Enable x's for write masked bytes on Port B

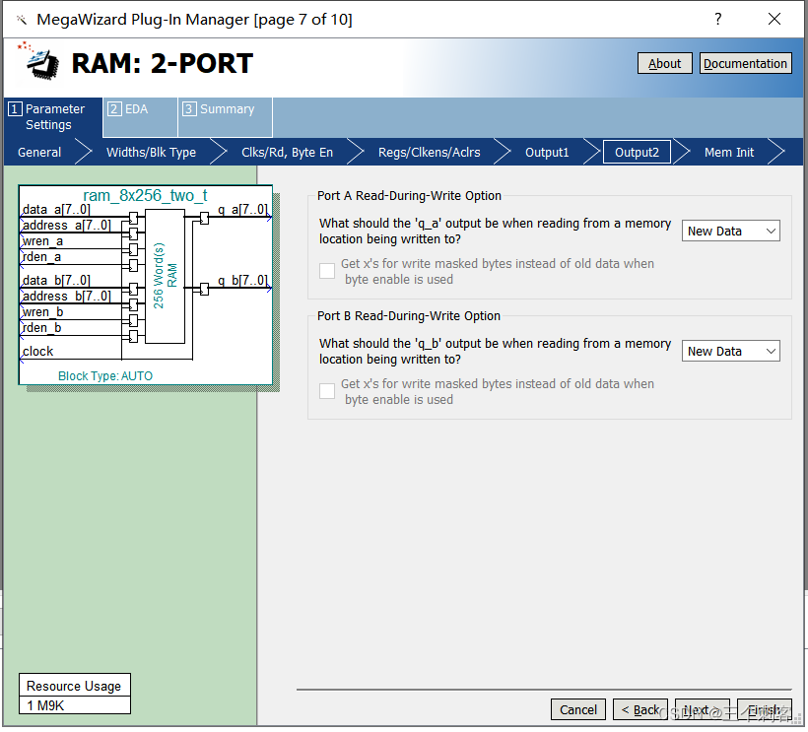[x=327, y=390]
